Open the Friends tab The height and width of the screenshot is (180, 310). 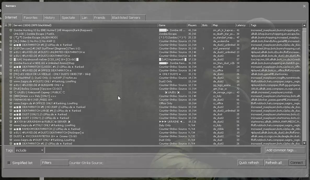(x=102, y=18)
